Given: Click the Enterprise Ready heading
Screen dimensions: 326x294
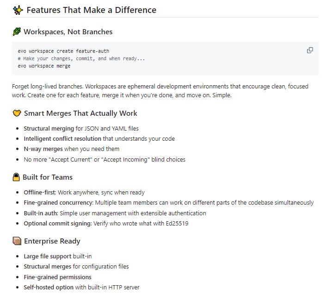Looking at the screenshot, I should 52,241.
